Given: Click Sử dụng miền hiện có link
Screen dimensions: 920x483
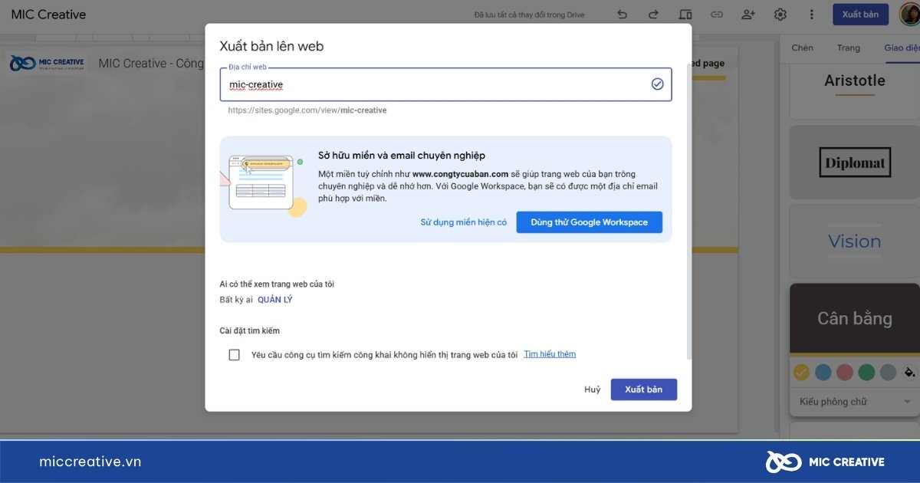Looking at the screenshot, I should click(x=464, y=222).
